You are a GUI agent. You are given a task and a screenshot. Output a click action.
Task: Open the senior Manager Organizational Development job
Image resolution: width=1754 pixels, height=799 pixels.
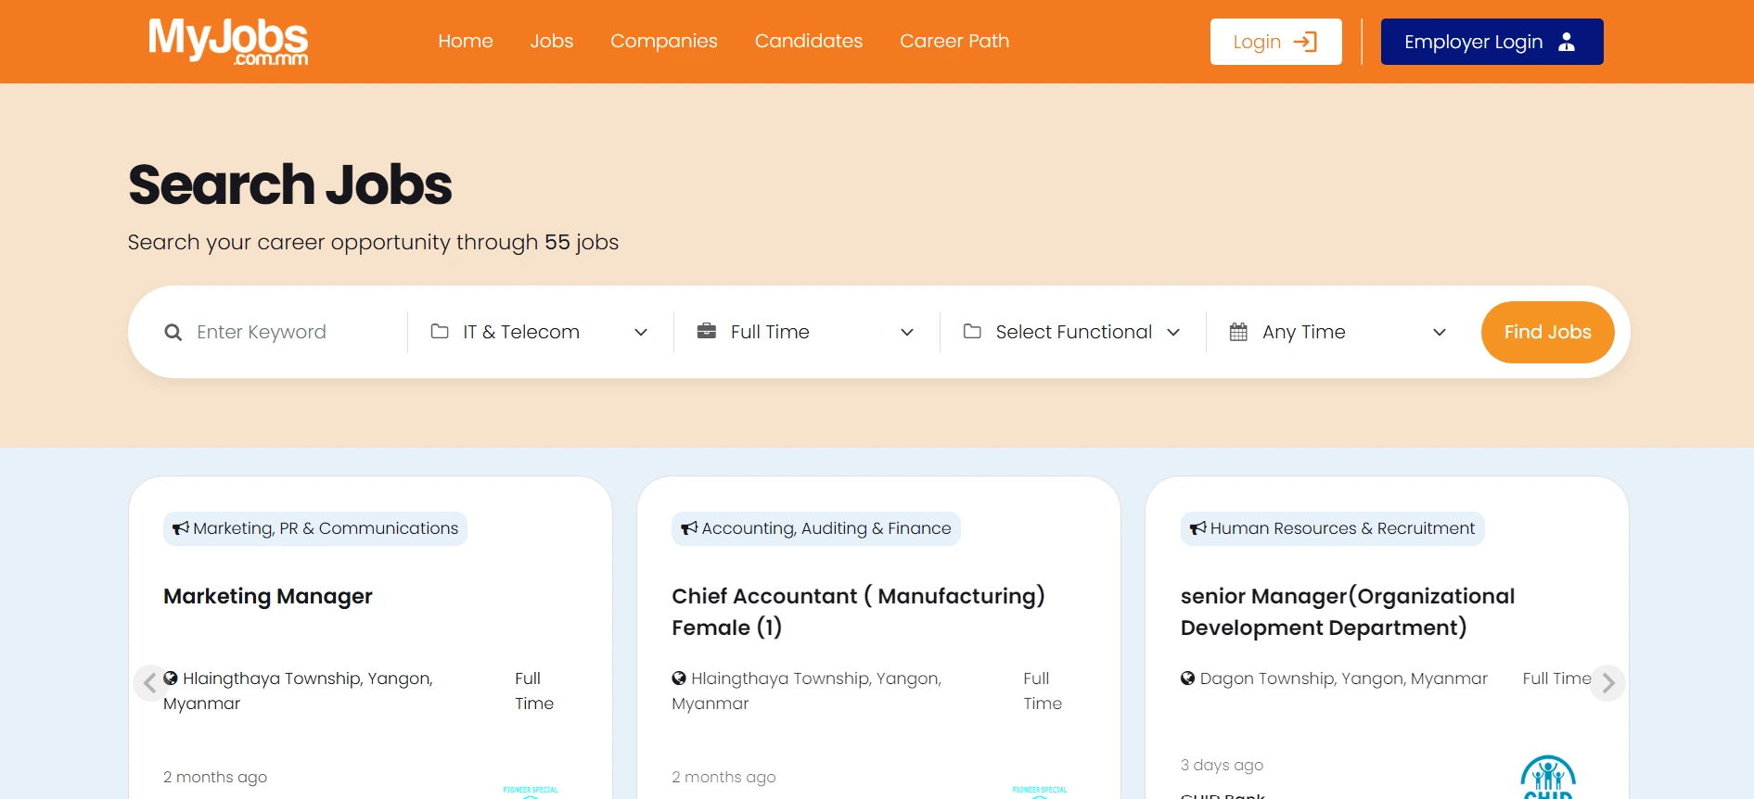[1348, 612]
